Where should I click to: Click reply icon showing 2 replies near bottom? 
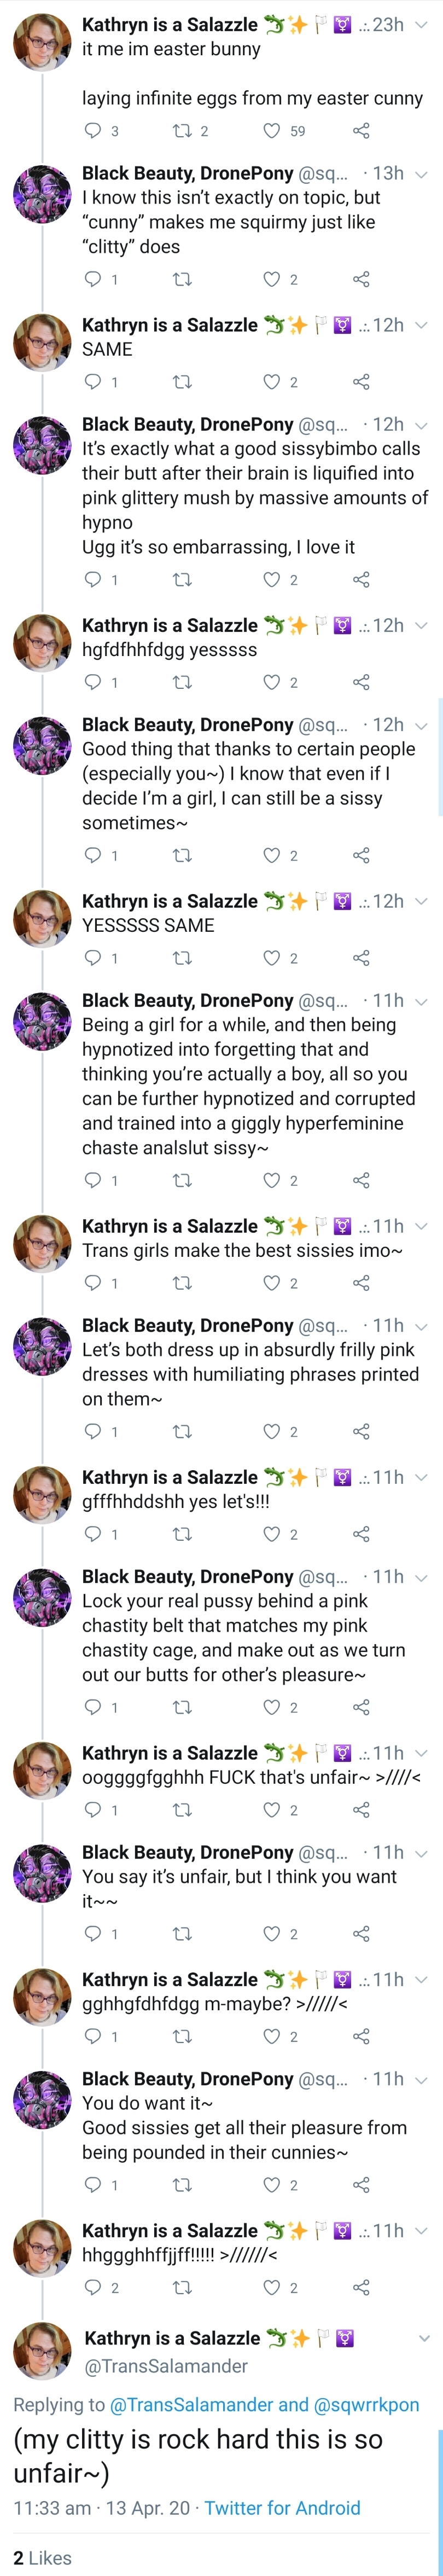(93, 2287)
